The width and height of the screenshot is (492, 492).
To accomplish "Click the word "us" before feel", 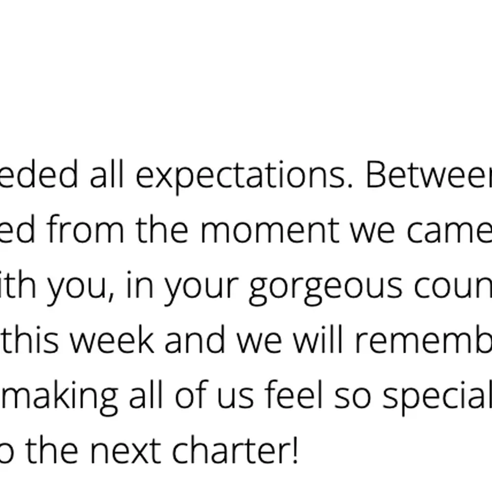I will click(235, 398).
